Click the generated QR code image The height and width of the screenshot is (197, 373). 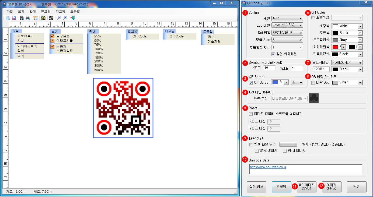tap(123, 108)
